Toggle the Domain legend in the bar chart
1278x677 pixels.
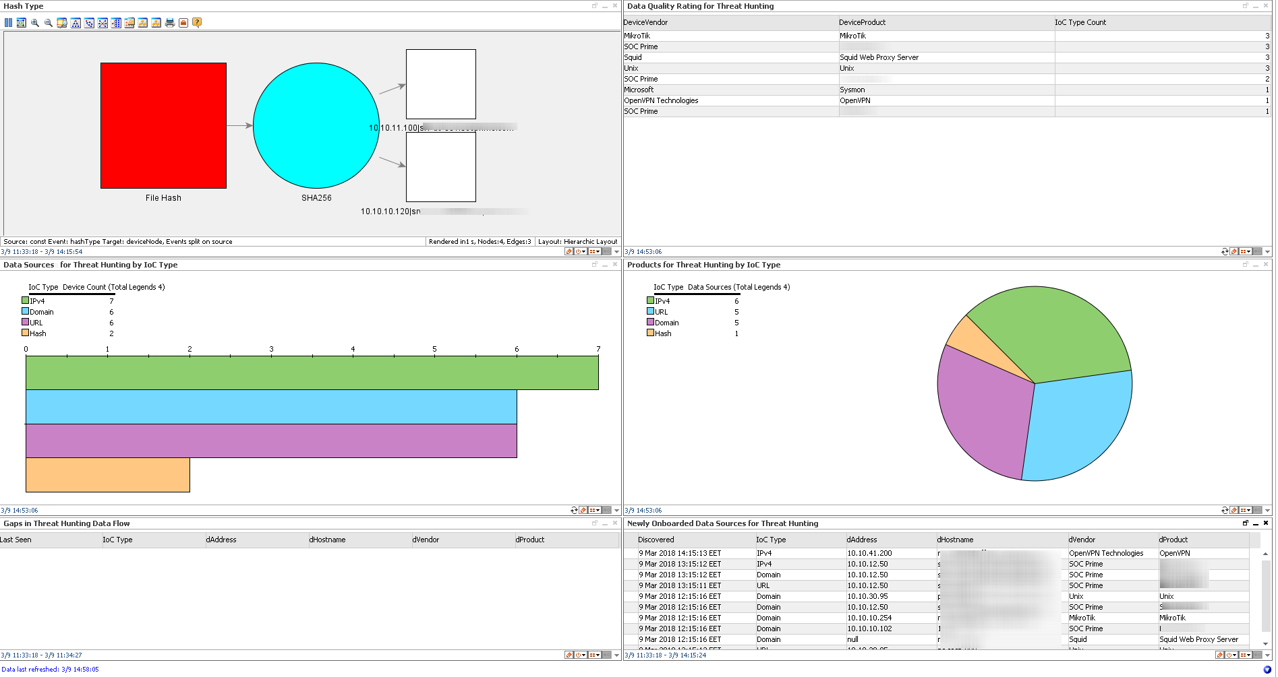[x=26, y=312]
